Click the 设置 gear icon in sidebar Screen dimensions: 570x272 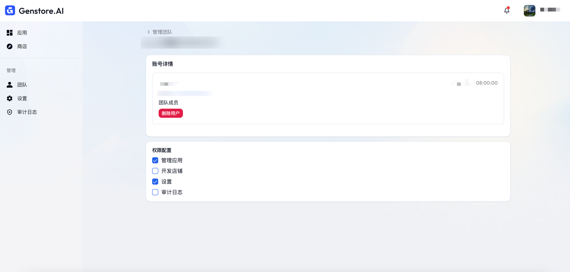click(10, 98)
